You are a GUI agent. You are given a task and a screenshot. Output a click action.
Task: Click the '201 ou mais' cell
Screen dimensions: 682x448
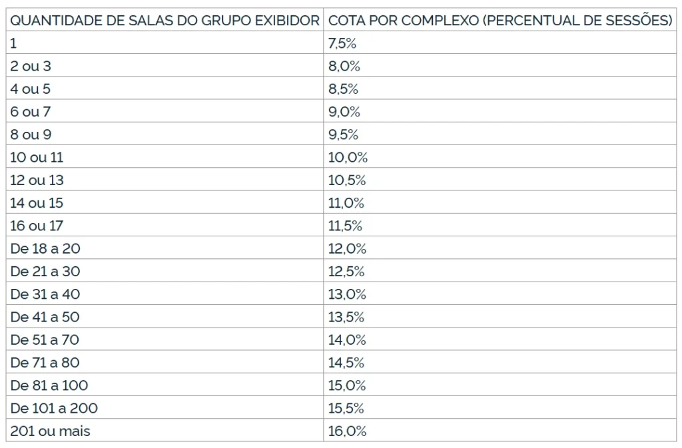(51, 431)
